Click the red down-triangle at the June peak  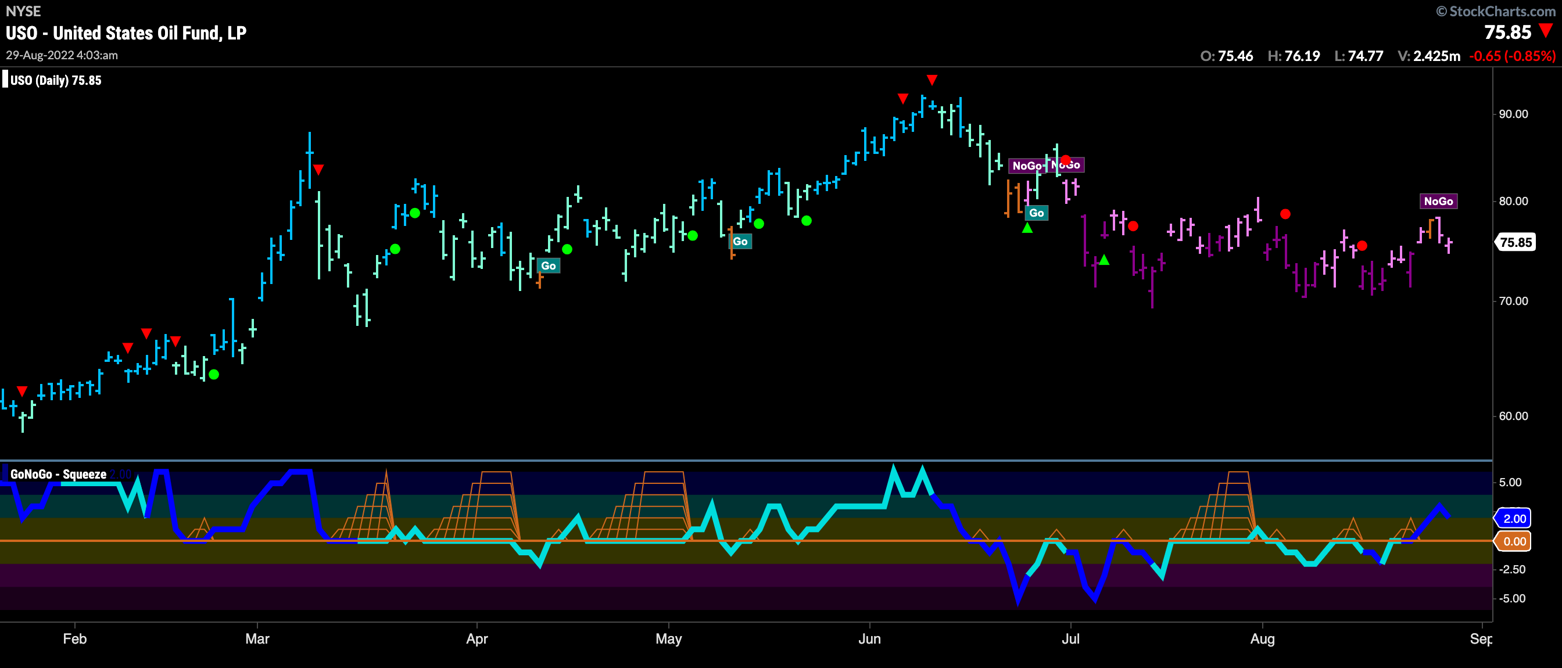point(932,80)
